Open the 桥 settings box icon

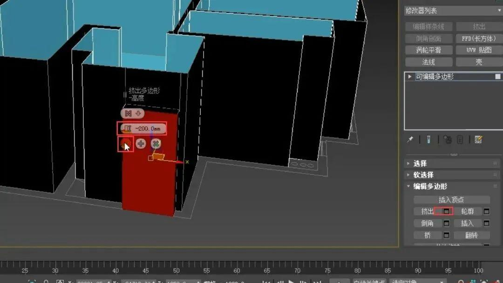tap(446, 235)
